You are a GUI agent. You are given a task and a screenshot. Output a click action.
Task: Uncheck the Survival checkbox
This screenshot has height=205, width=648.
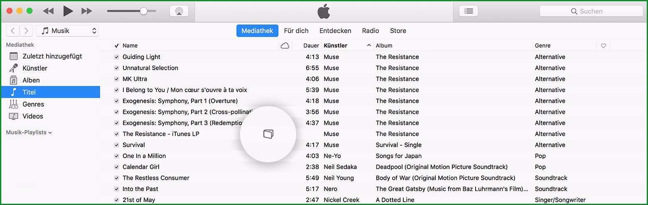[117, 145]
